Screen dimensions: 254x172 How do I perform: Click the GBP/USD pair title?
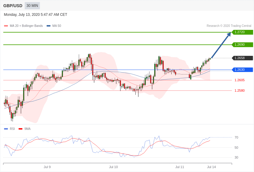tap(13, 6)
